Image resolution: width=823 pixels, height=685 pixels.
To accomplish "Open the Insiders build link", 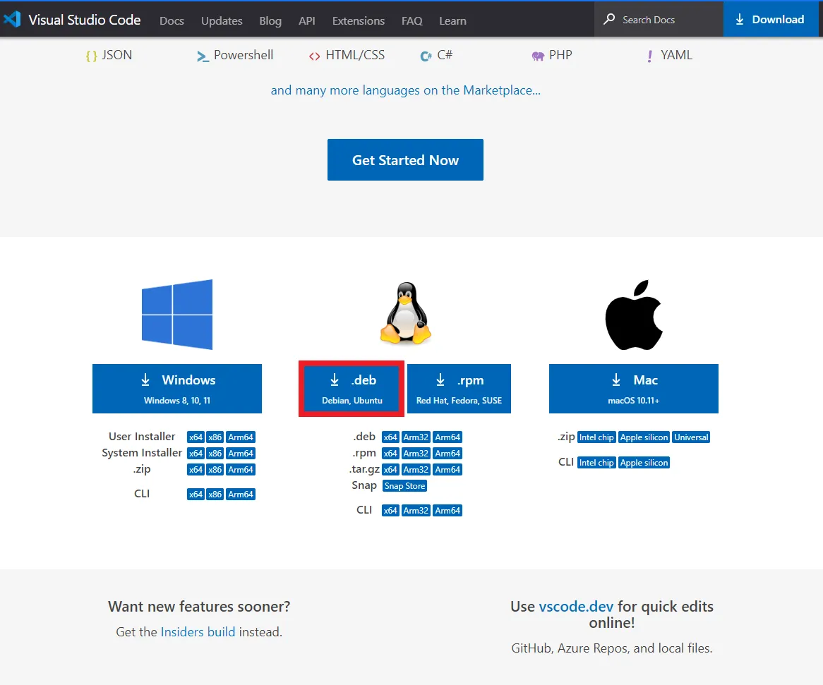I will point(198,632).
